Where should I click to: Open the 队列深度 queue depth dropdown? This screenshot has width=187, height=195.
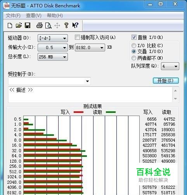[170, 66]
